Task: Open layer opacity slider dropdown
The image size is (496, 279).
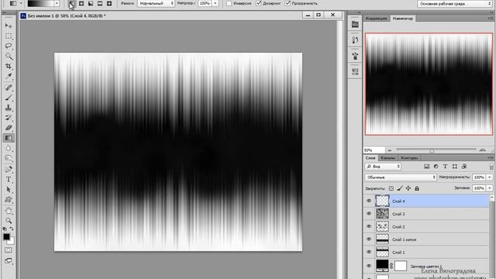Action: click(x=490, y=177)
